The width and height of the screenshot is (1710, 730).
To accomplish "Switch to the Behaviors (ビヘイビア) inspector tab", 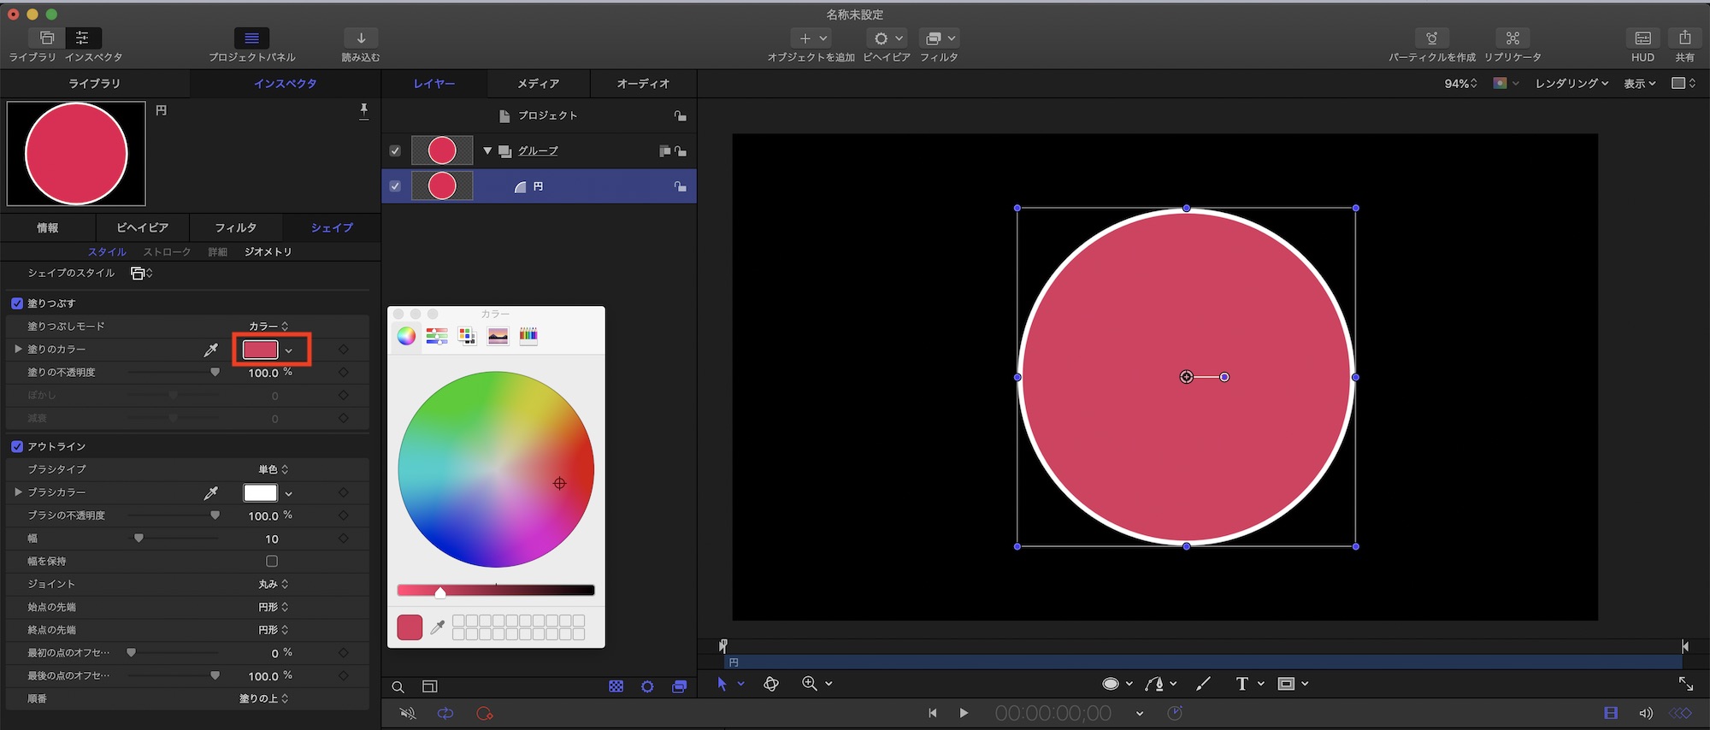I will pyautogui.click(x=142, y=227).
